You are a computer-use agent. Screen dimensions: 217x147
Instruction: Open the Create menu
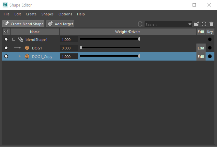pyautogui.click(x=31, y=14)
